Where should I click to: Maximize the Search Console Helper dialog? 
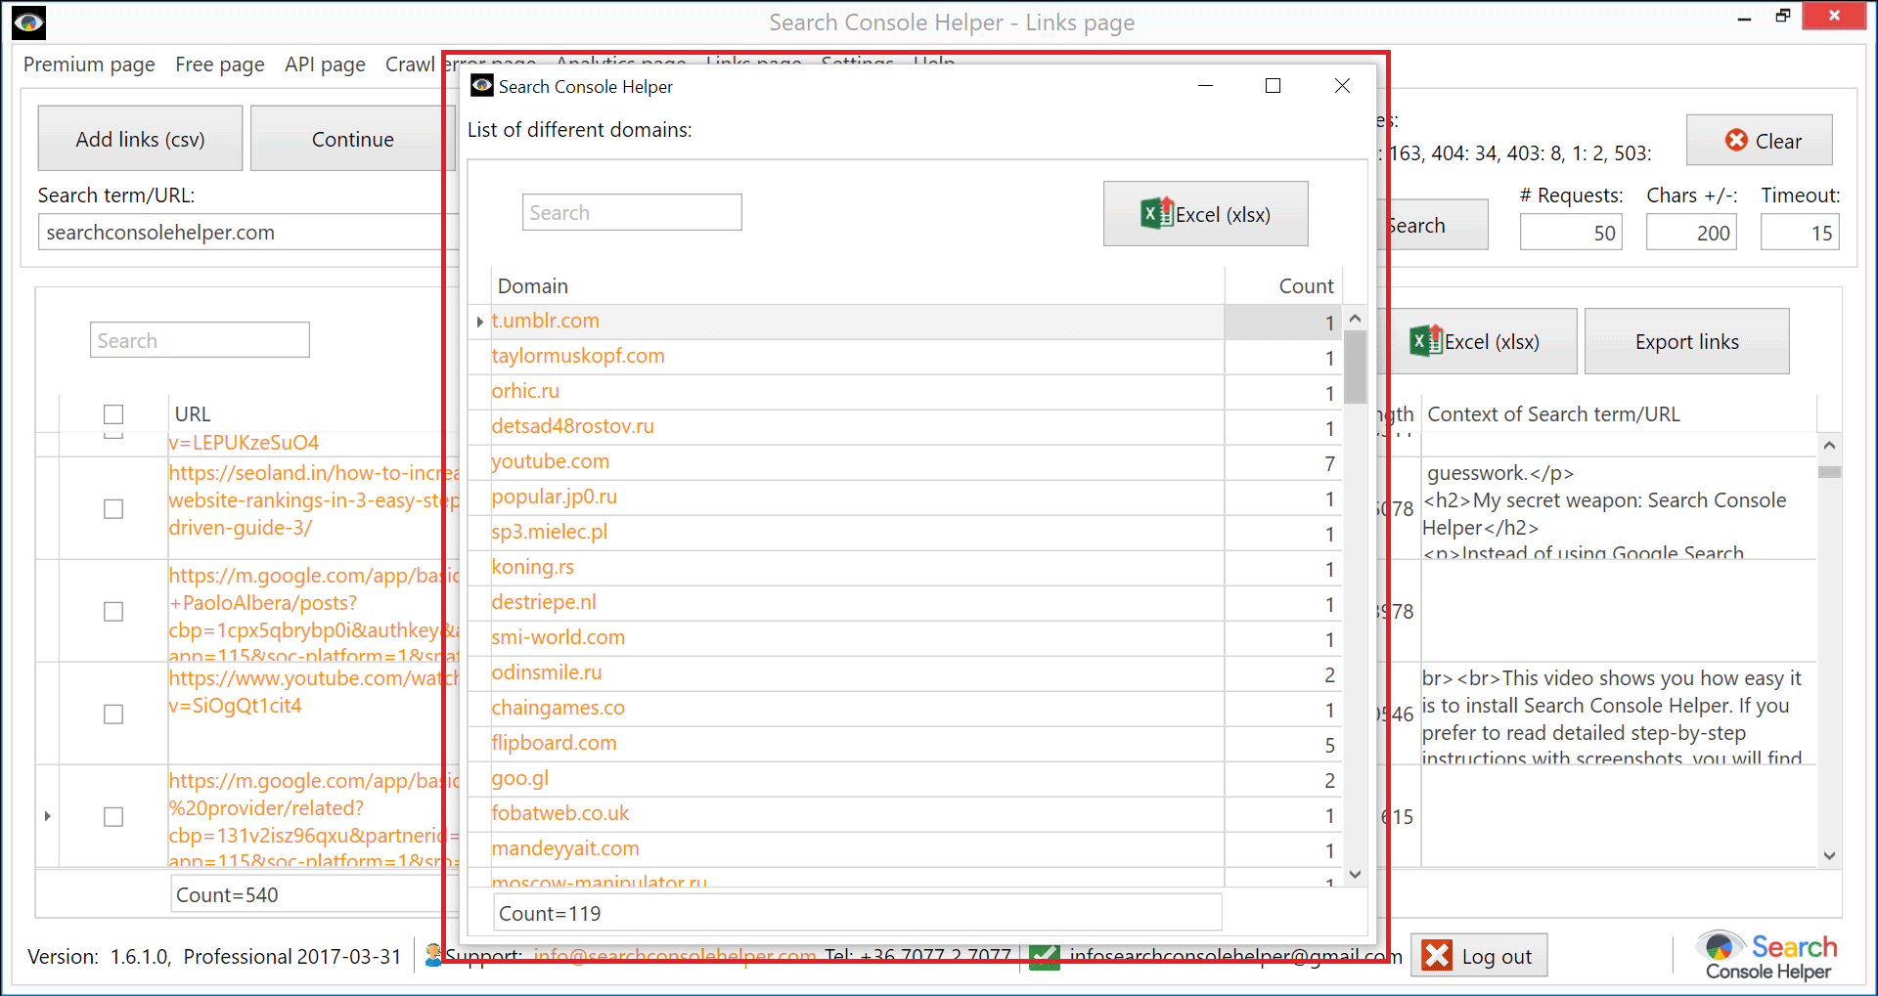click(1273, 86)
